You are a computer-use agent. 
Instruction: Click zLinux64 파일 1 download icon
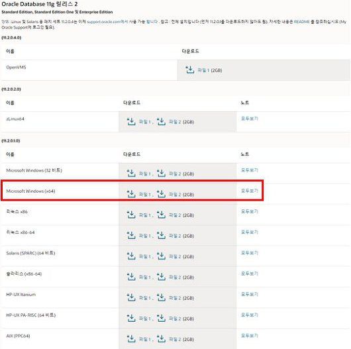[x=131, y=122]
